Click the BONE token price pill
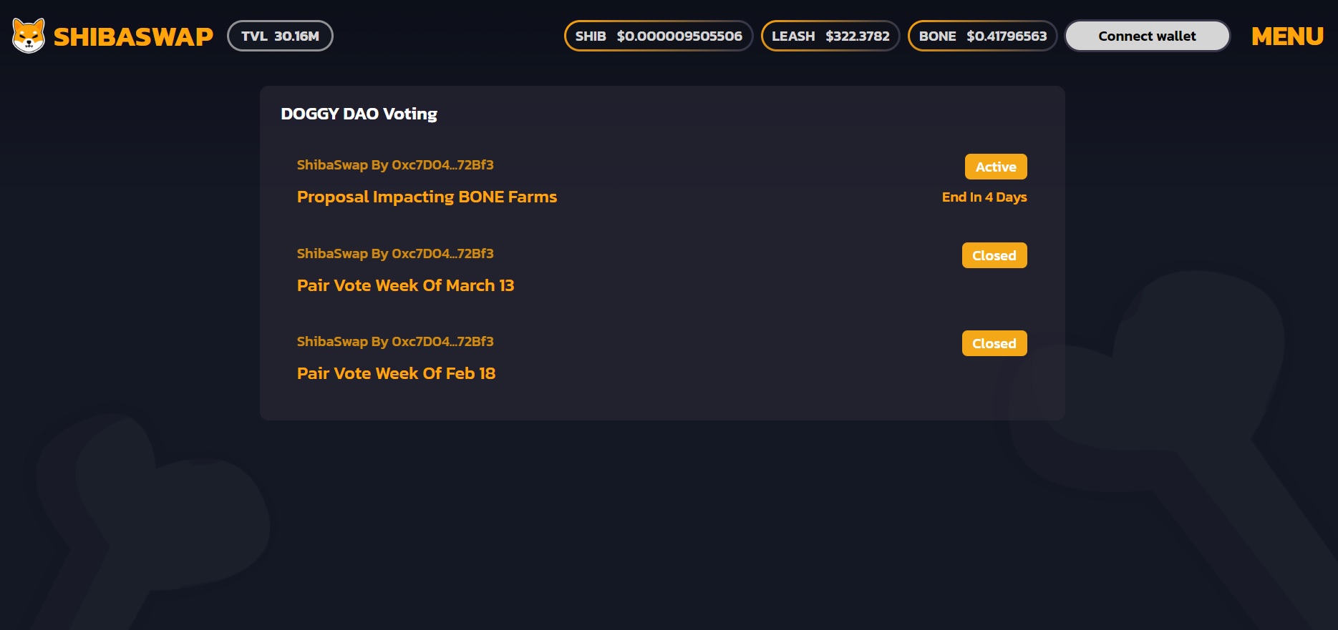This screenshot has width=1338, height=630. coord(982,36)
